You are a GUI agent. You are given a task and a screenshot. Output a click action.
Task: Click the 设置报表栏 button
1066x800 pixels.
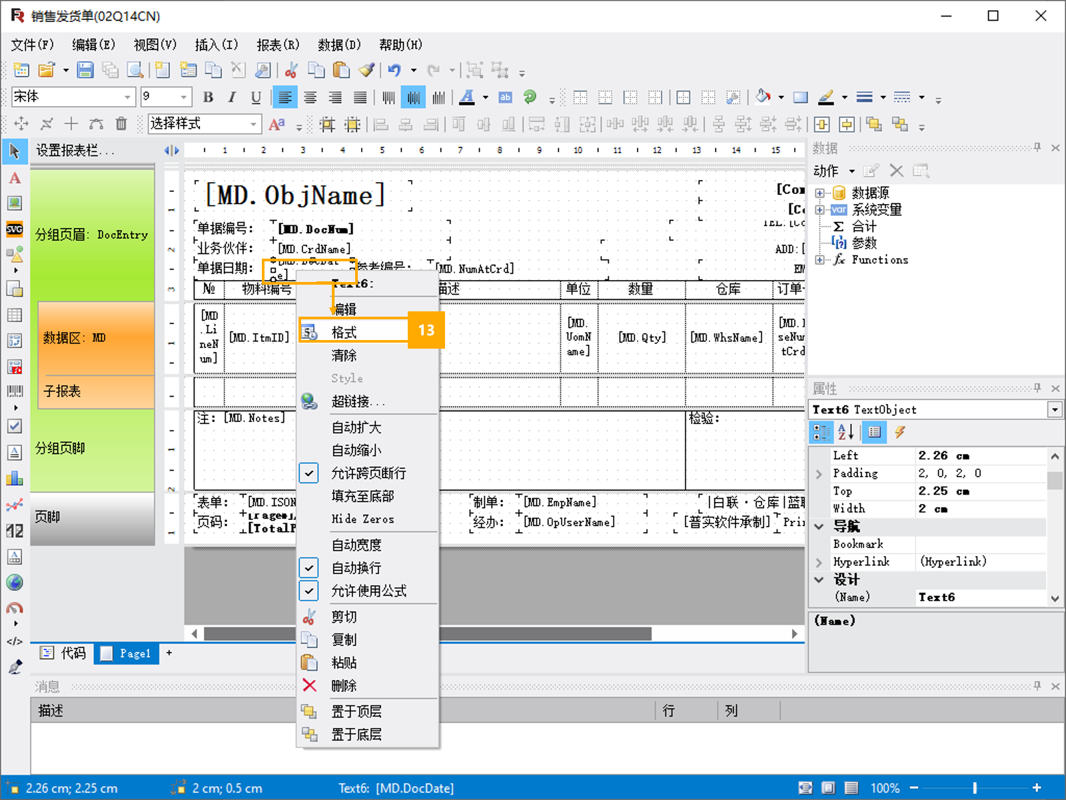[x=75, y=151]
